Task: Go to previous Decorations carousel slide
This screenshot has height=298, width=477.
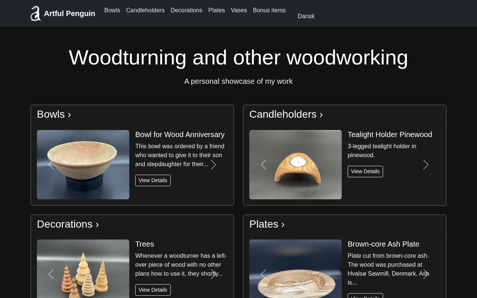Action: click(x=51, y=274)
